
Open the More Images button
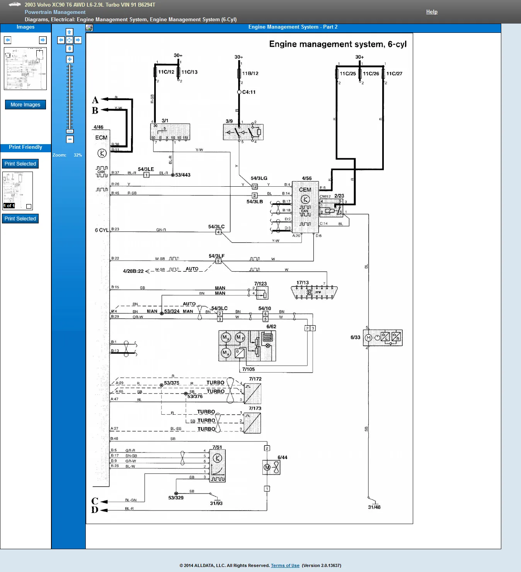point(26,104)
